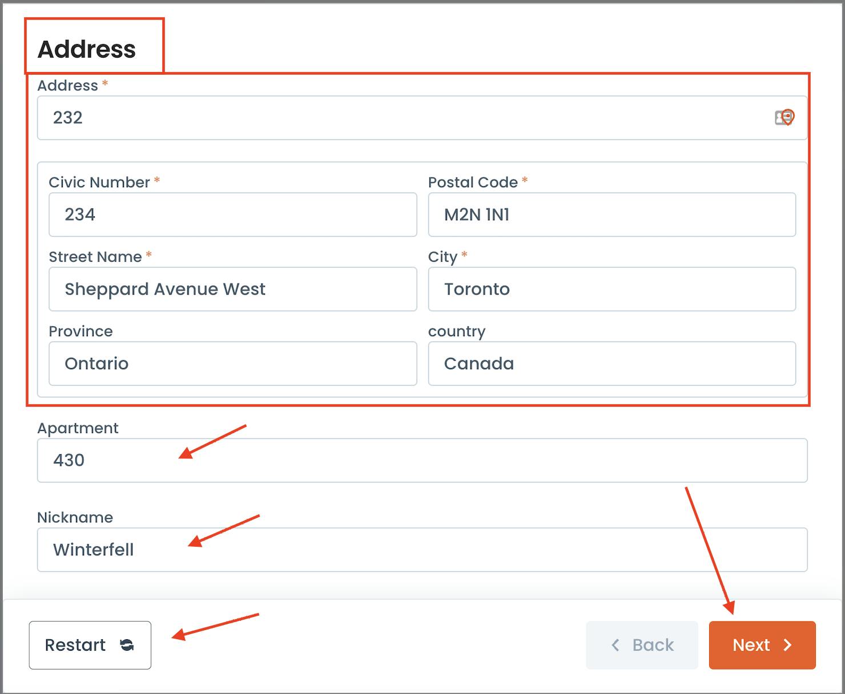Click the City field showing Toronto

(x=611, y=289)
